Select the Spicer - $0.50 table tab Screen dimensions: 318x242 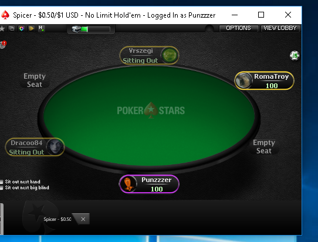(x=57, y=219)
